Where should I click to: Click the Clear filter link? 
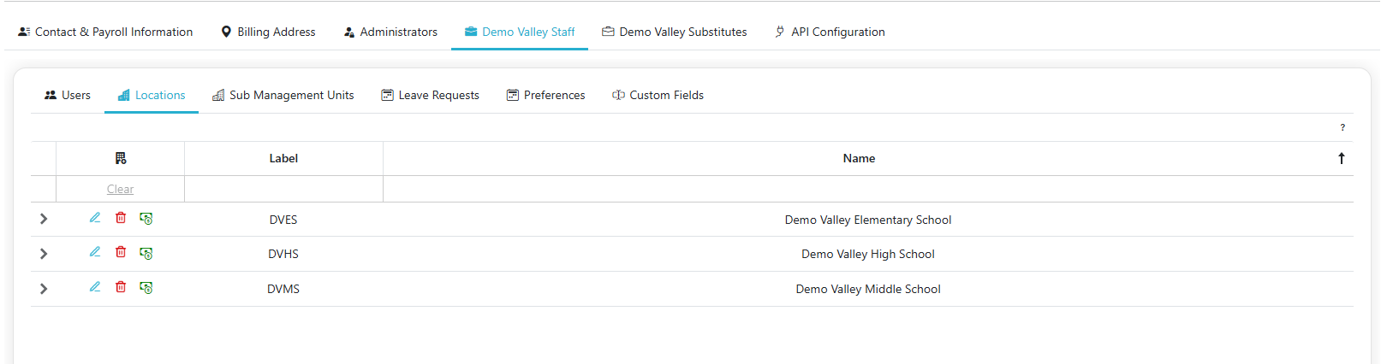click(120, 189)
